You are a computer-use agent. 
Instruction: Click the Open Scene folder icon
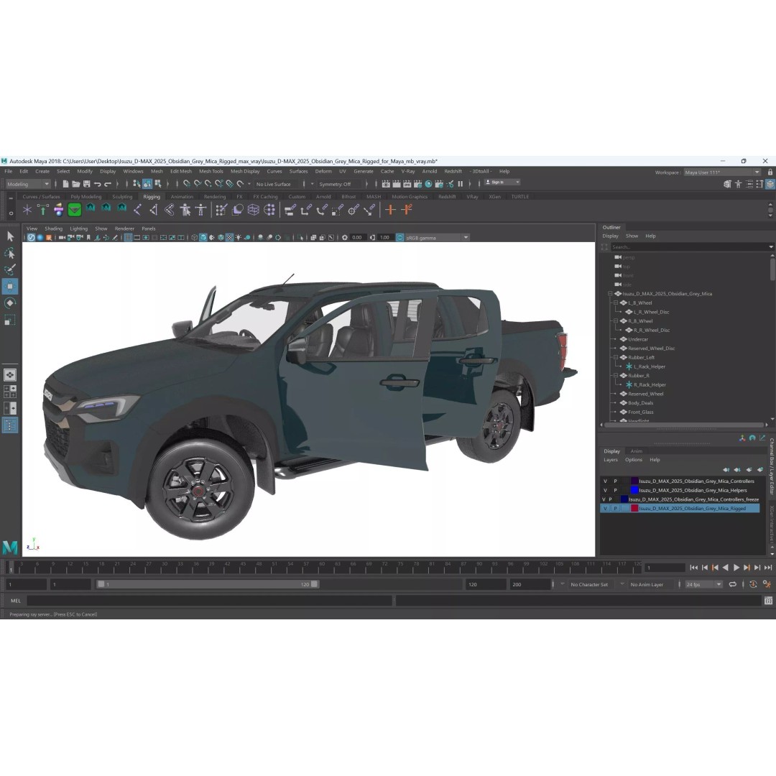click(x=75, y=184)
